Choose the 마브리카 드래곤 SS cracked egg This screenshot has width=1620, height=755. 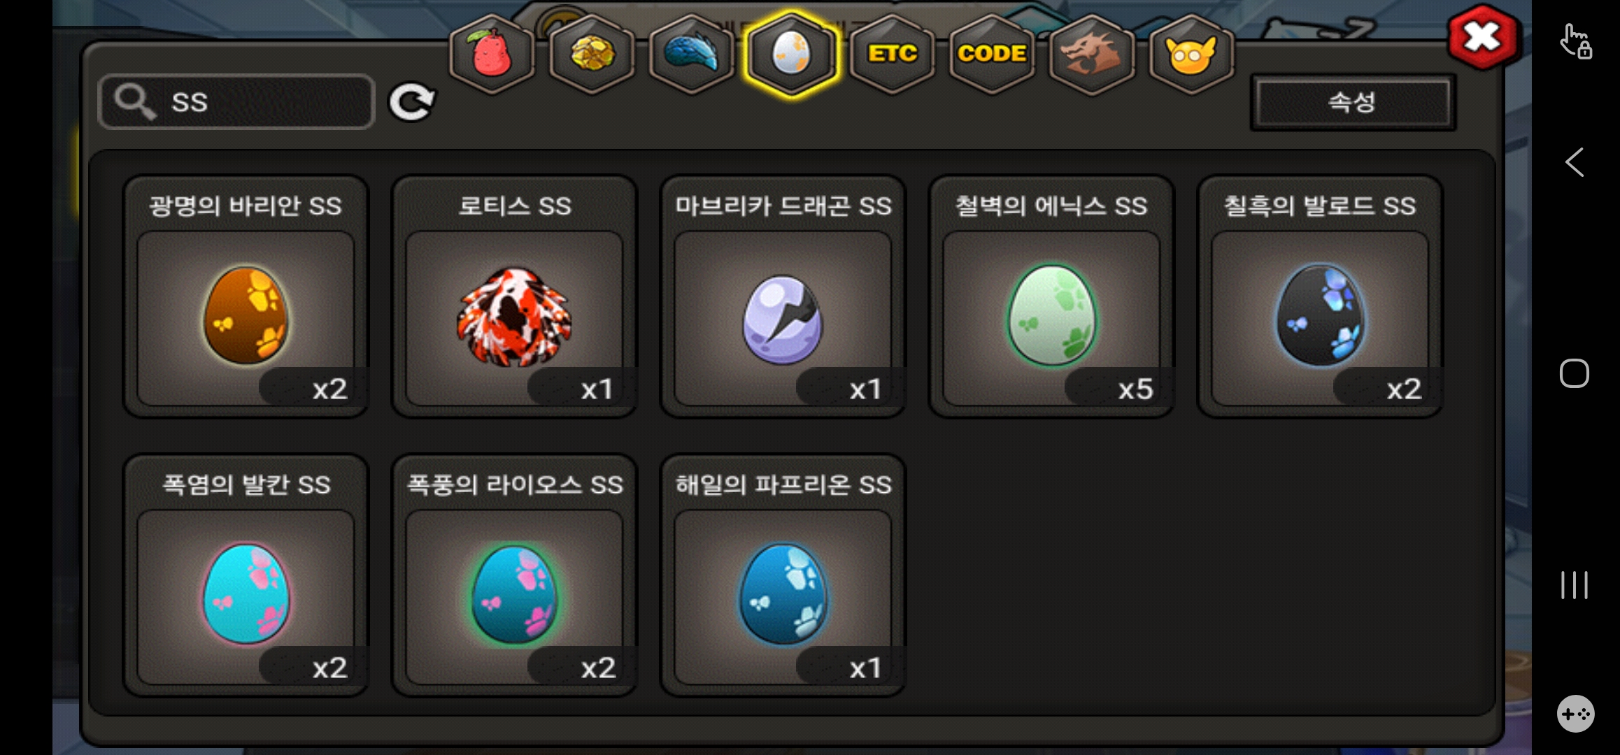[783, 296]
